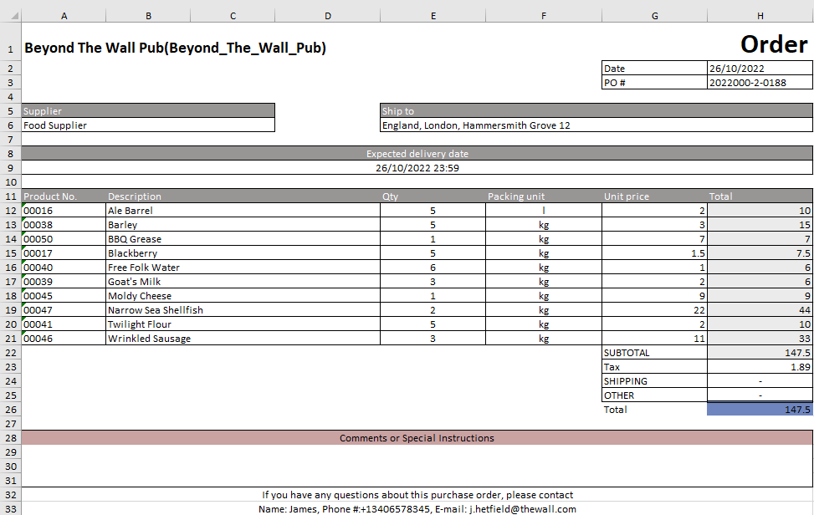Click the Wrinkled Sausage total cell
Viewport: 814px width, 515px height.
coord(759,339)
